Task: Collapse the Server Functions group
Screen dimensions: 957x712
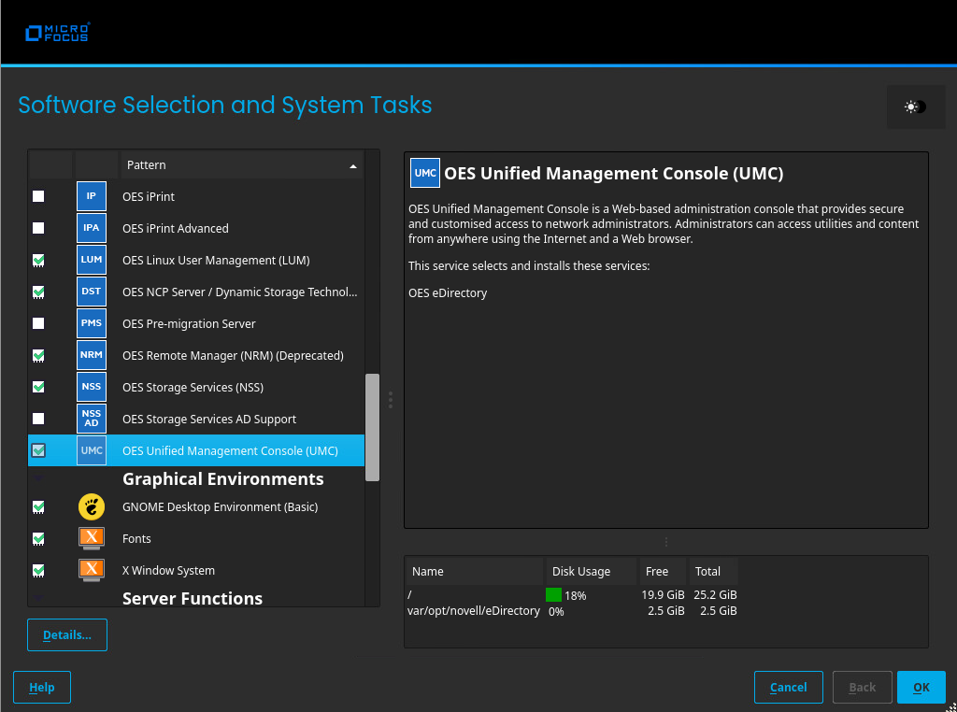Action: 38,598
